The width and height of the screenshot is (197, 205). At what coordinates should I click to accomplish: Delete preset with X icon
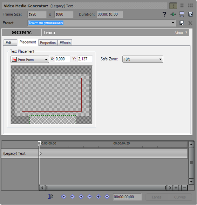(190, 23)
